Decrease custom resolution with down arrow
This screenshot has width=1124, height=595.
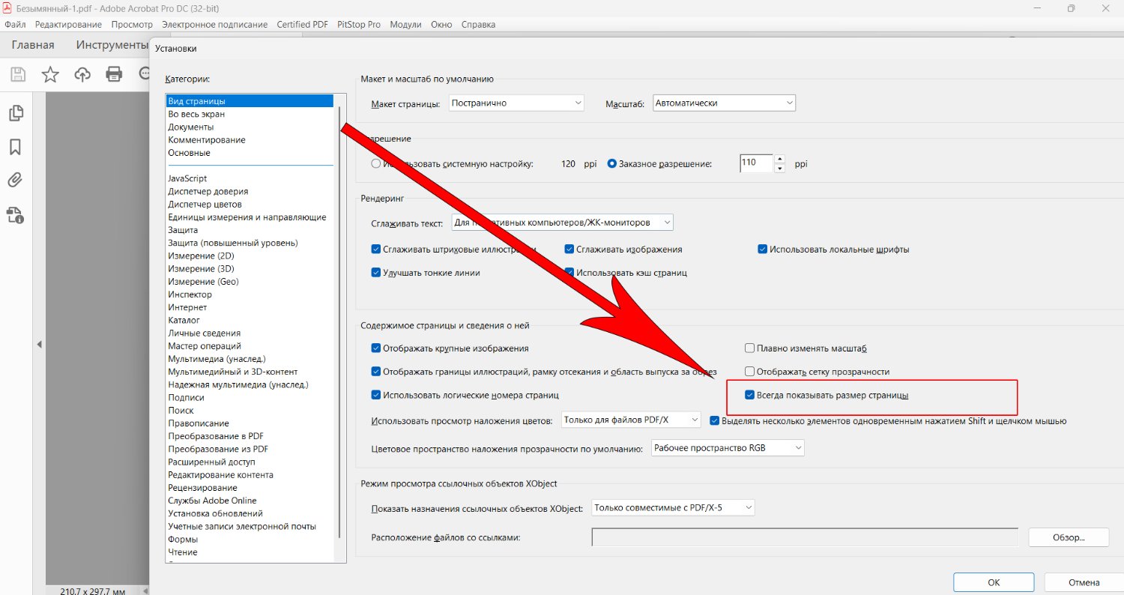[779, 169]
